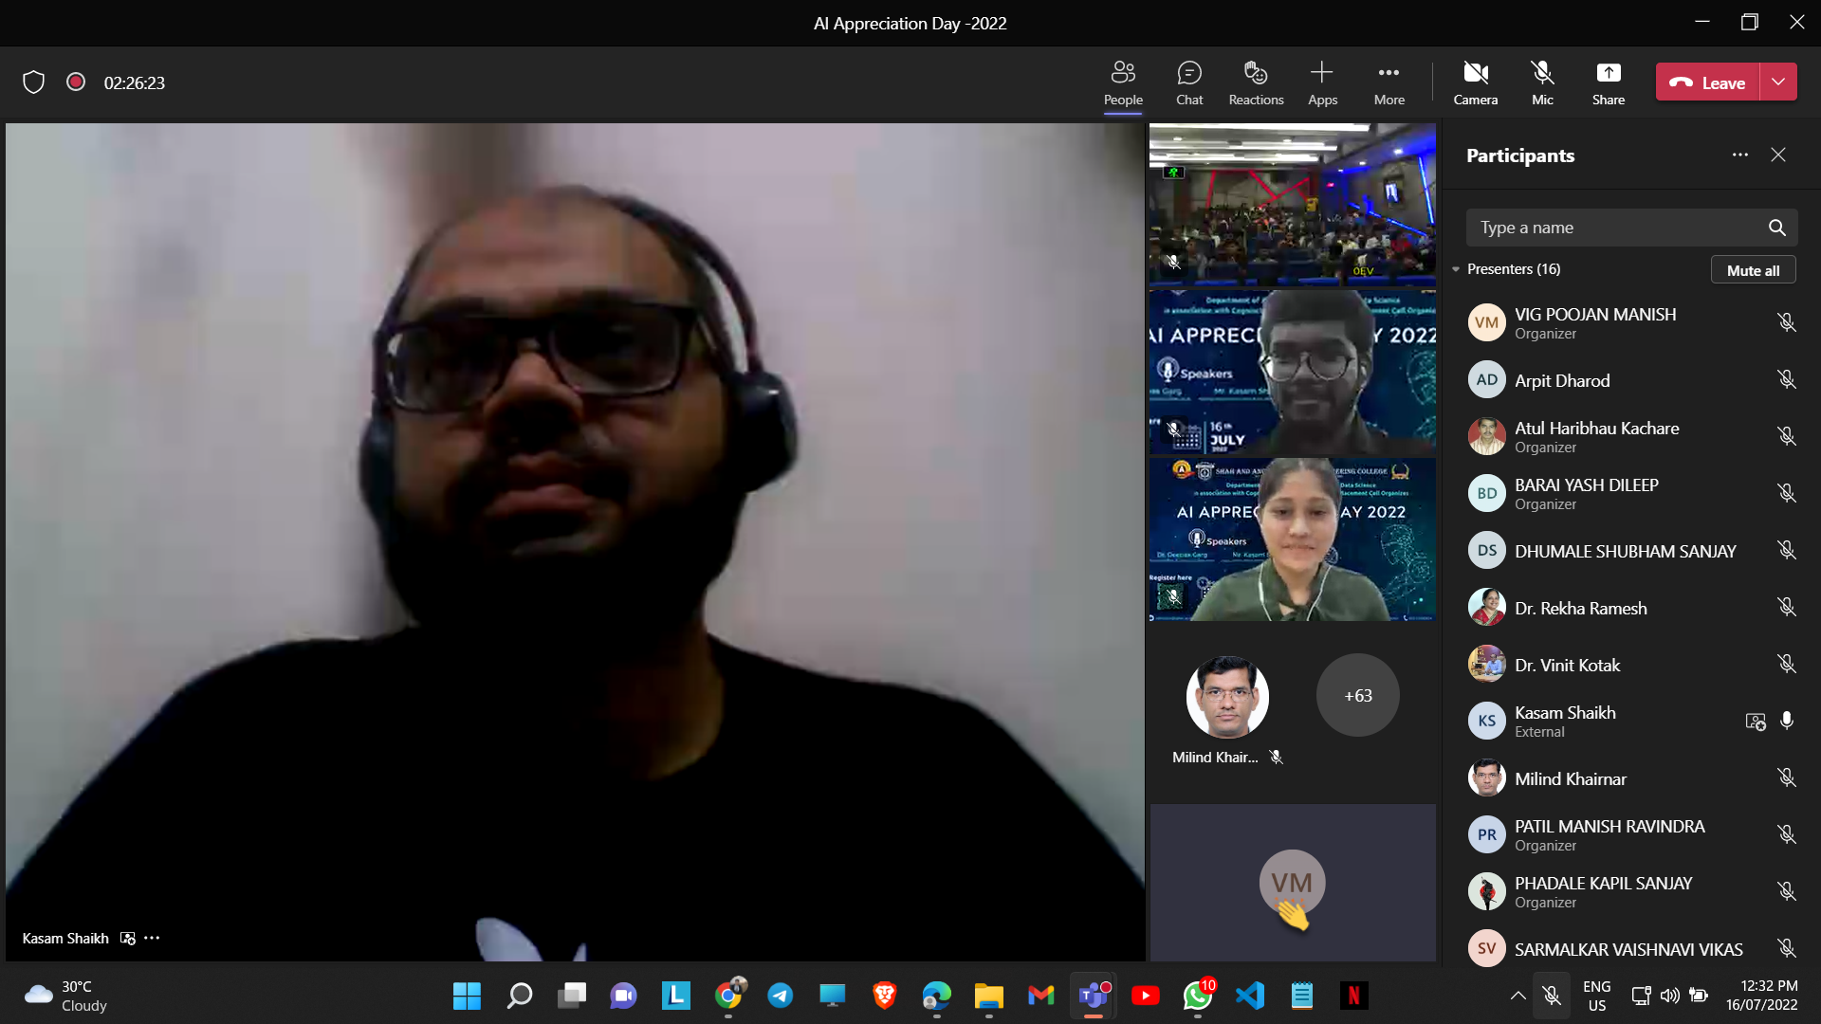
Task: Open Microsoft Teams from taskbar
Action: pyautogui.click(x=1093, y=996)
